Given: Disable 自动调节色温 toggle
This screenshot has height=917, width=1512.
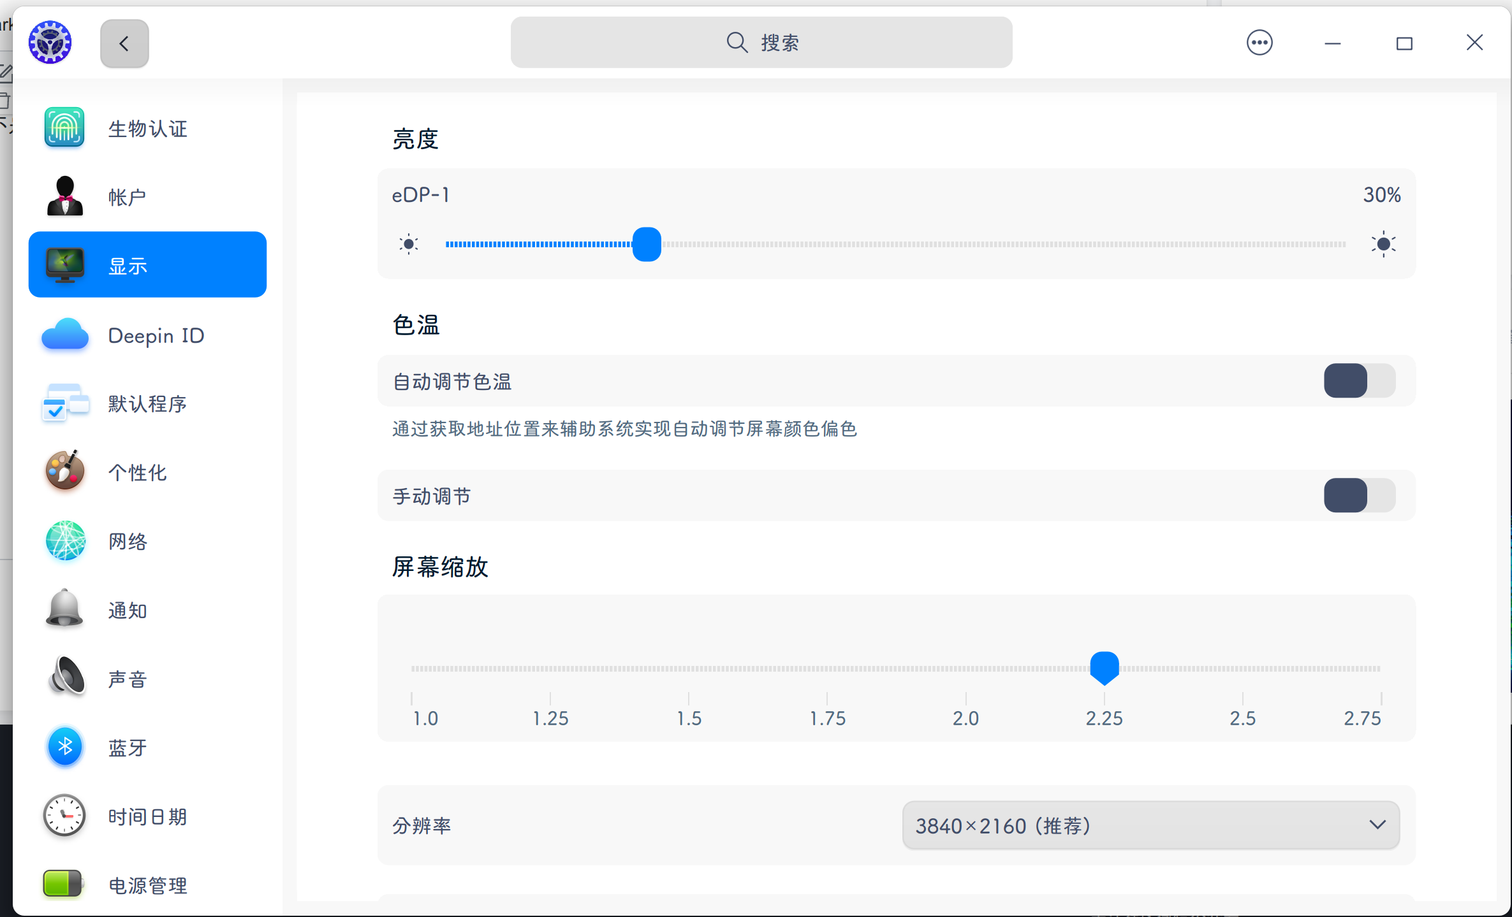Looking at the screenshot, I should [x=1358, y=381].
